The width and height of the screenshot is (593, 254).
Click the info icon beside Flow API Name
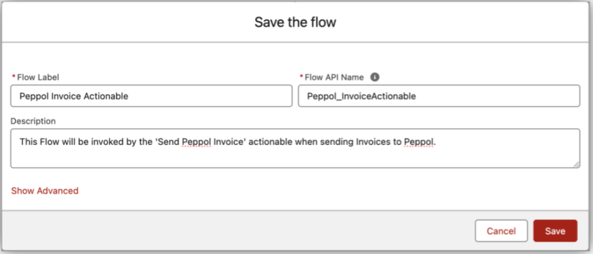(375, 77)
